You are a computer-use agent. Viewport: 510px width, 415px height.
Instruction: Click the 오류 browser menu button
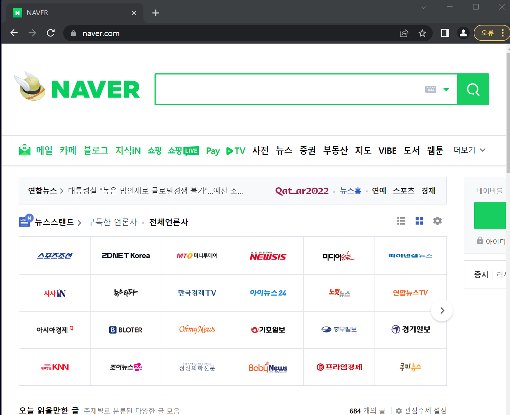[x=492, y=33]
